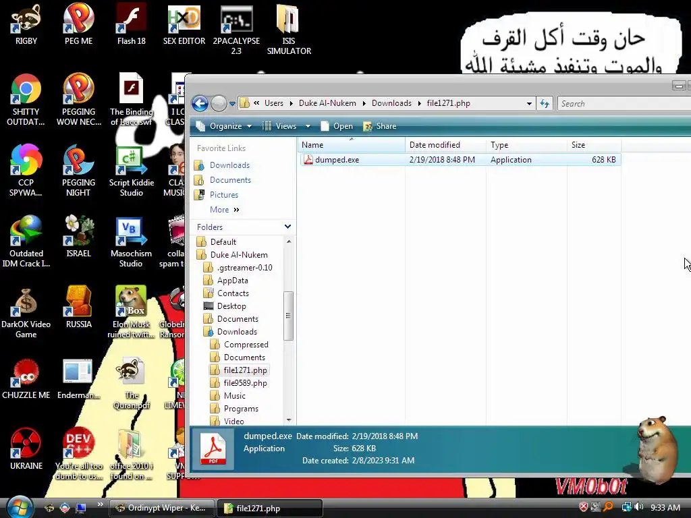Screen dimensions: 691x518
Task: Click the Share toolbar button
Action: point(380,126)
